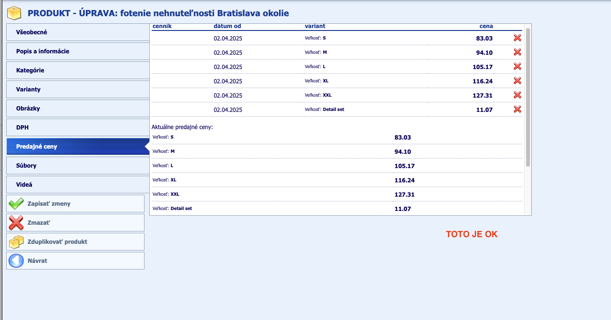Delete the size S price row
This screenshot has height=320, width=611.
click(x=517, y=38)
